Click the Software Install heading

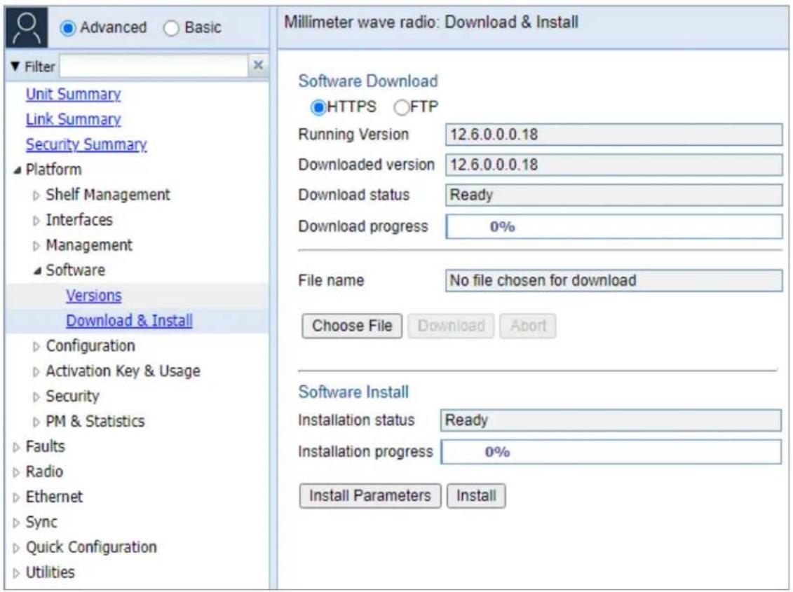[x=353, y=392]
